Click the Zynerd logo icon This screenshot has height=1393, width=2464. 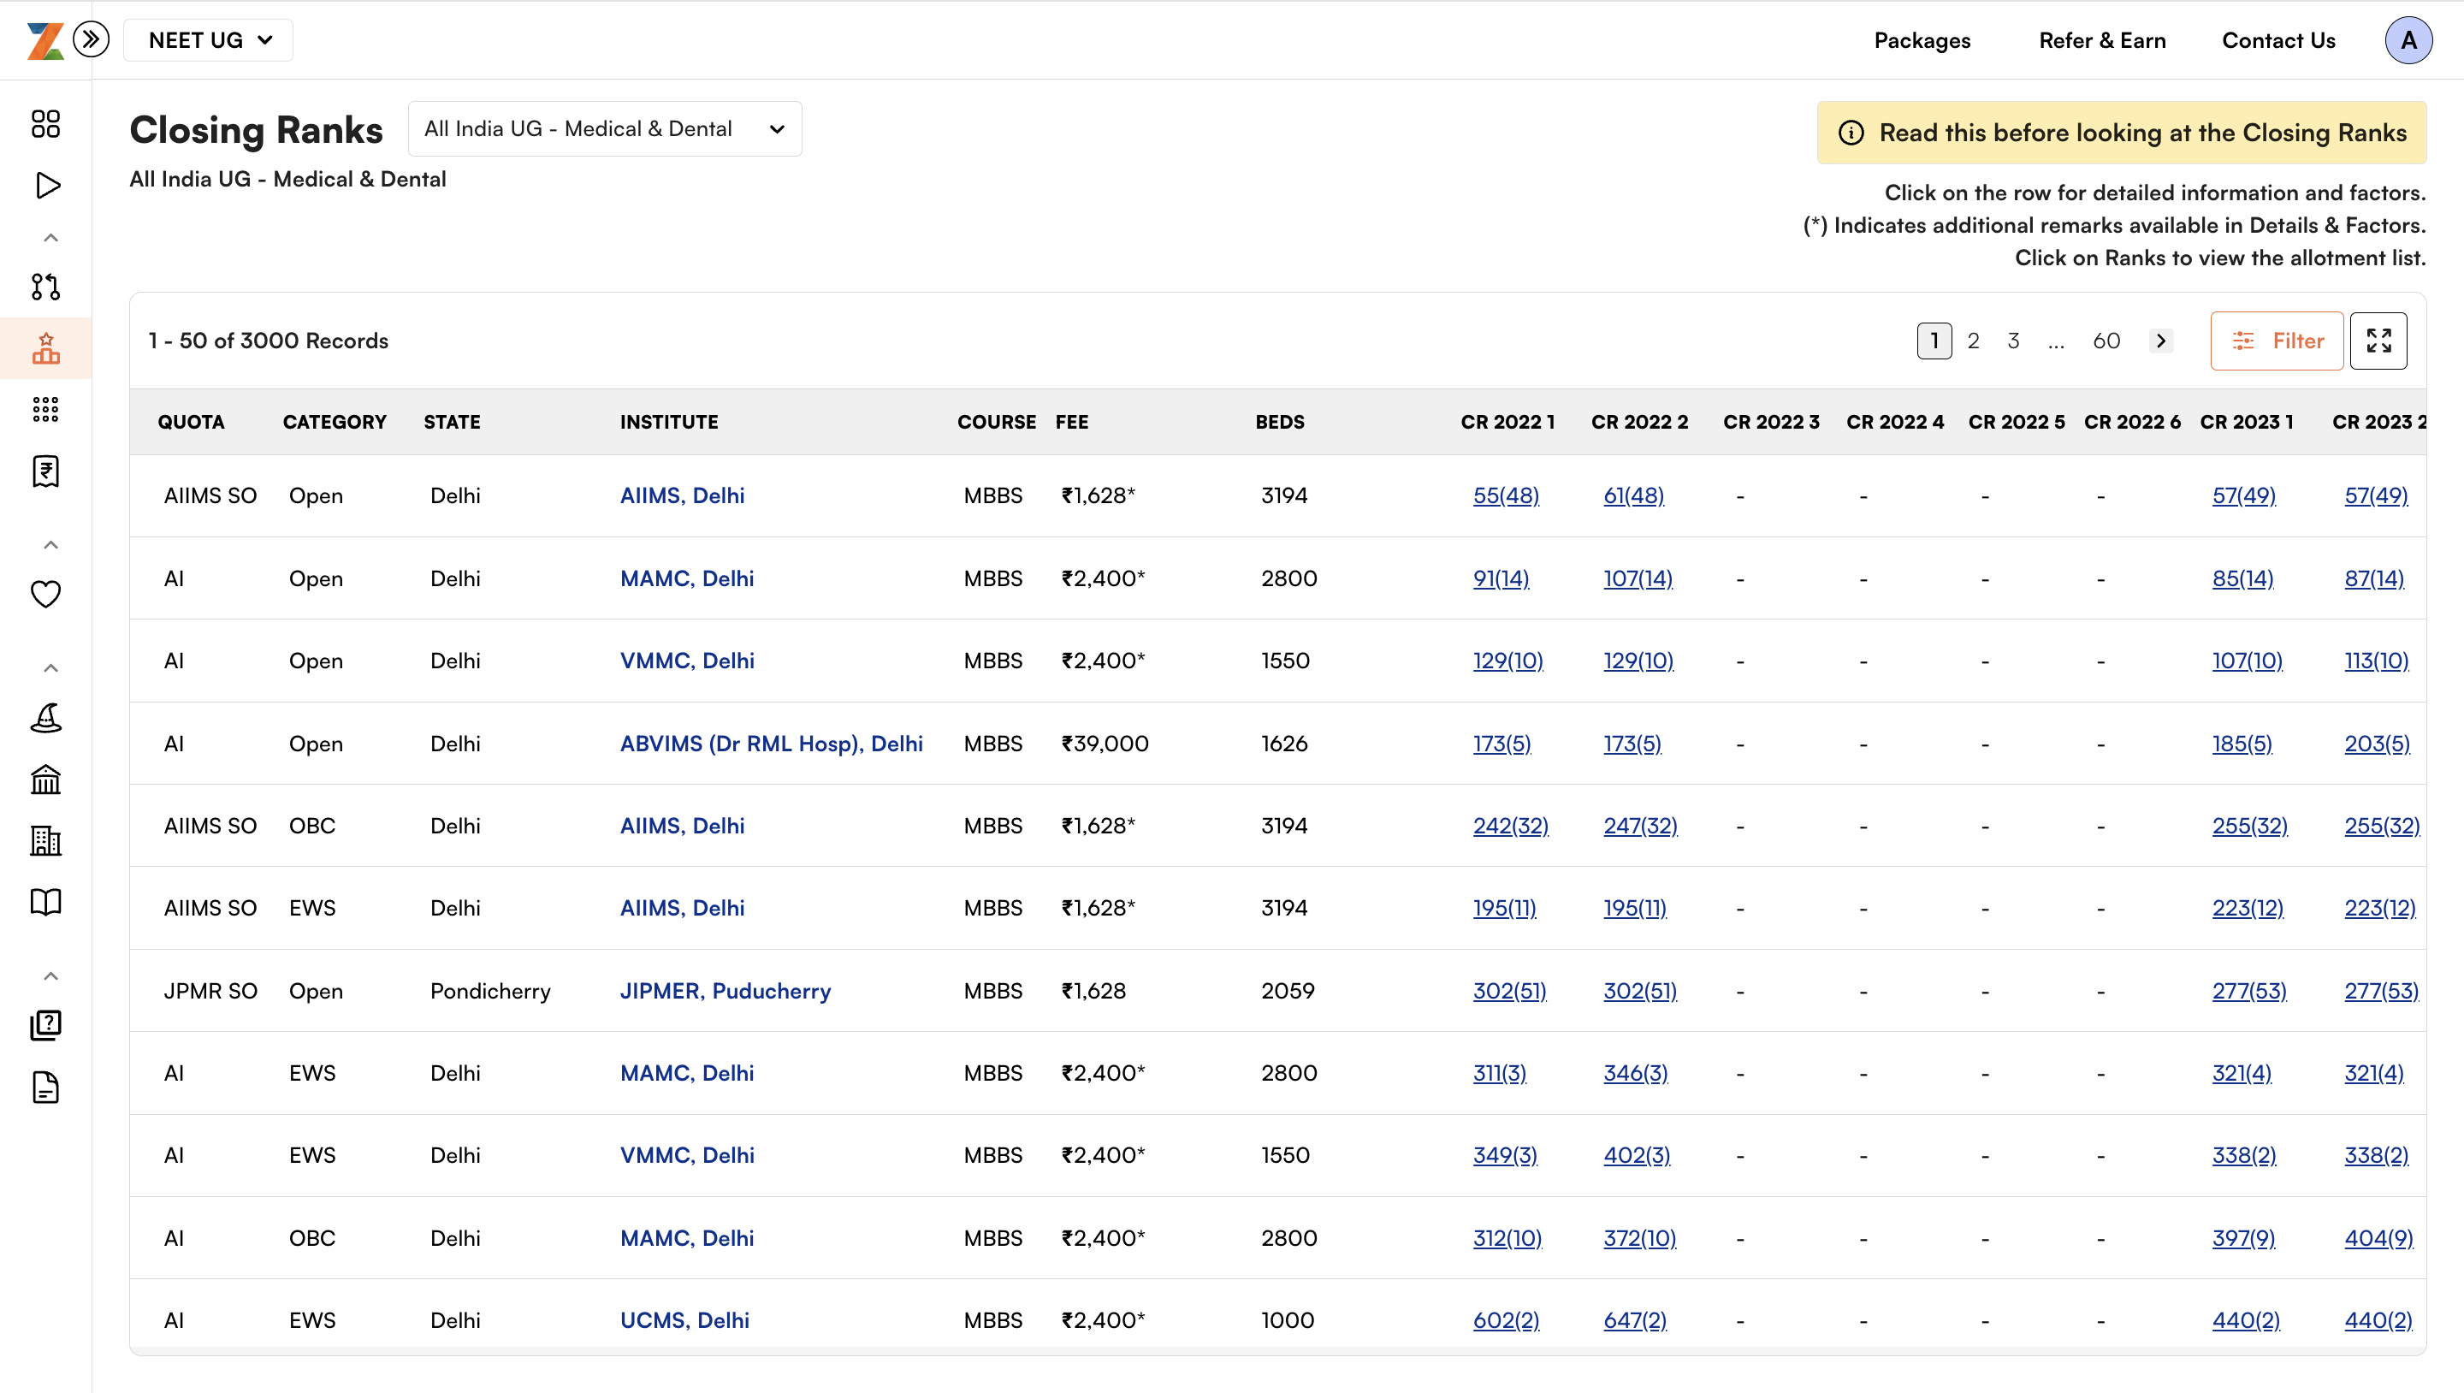coord(45,40)
